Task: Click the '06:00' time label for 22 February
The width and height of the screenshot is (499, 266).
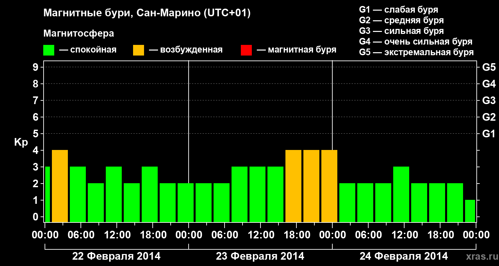Action: coord(81,235)
